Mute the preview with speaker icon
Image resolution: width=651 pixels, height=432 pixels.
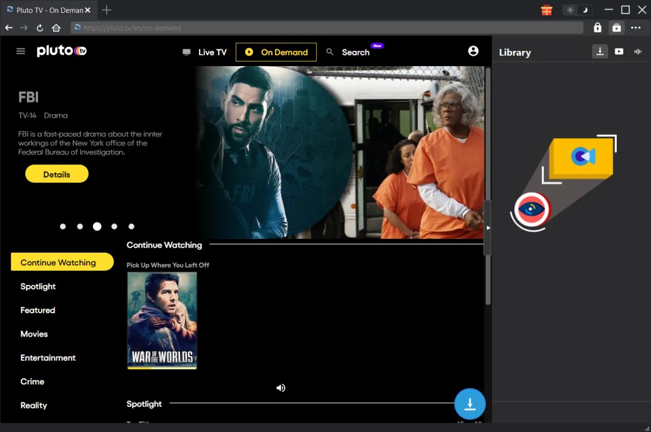281,388
